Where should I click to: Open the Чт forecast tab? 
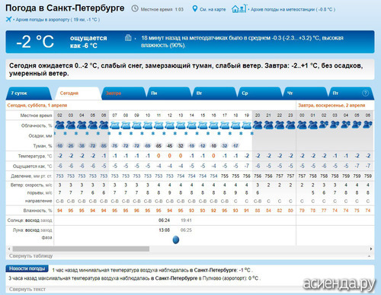(x=305, y=94)
